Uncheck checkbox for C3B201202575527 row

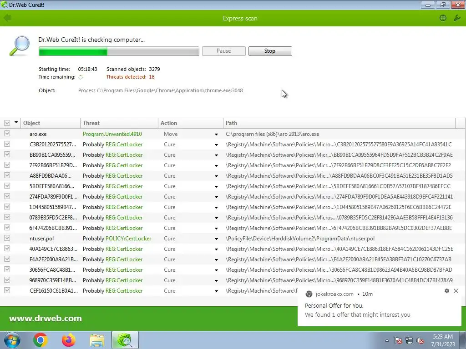[x=7, y=144]
